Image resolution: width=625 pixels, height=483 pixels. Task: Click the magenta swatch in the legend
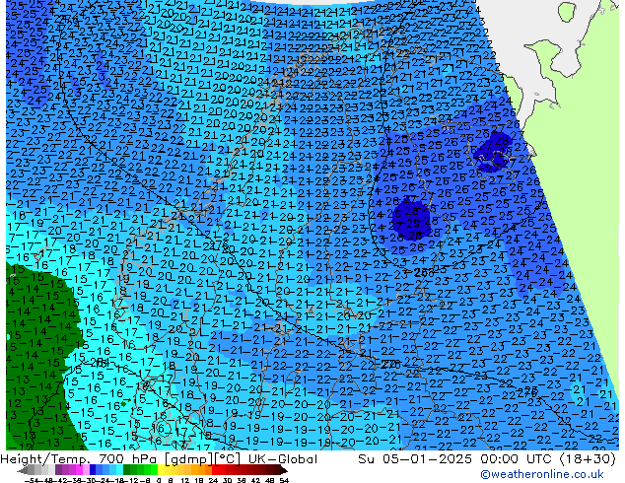(x=79, y=470)
